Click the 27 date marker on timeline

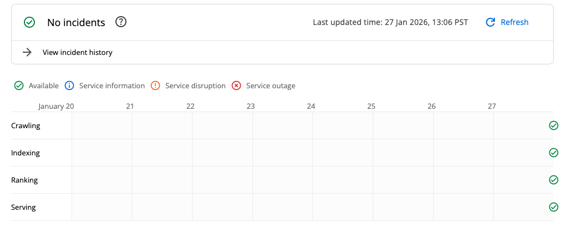[492, 105]
